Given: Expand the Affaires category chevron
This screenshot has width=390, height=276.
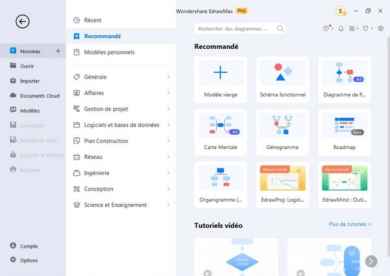Looking at the screenshot, I should coord(168,92).
